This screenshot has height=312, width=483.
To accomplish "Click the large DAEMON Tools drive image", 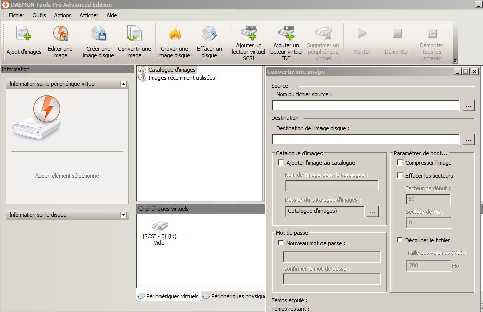I will pos(37,118).
